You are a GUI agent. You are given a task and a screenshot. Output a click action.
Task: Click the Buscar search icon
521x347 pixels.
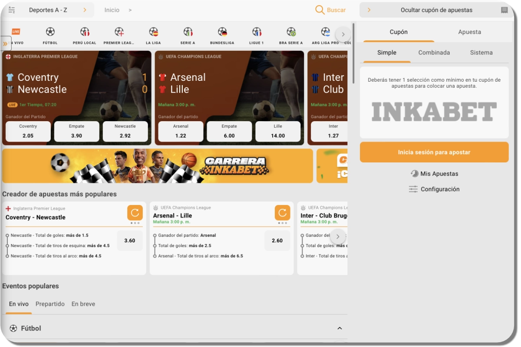point(320,10)
